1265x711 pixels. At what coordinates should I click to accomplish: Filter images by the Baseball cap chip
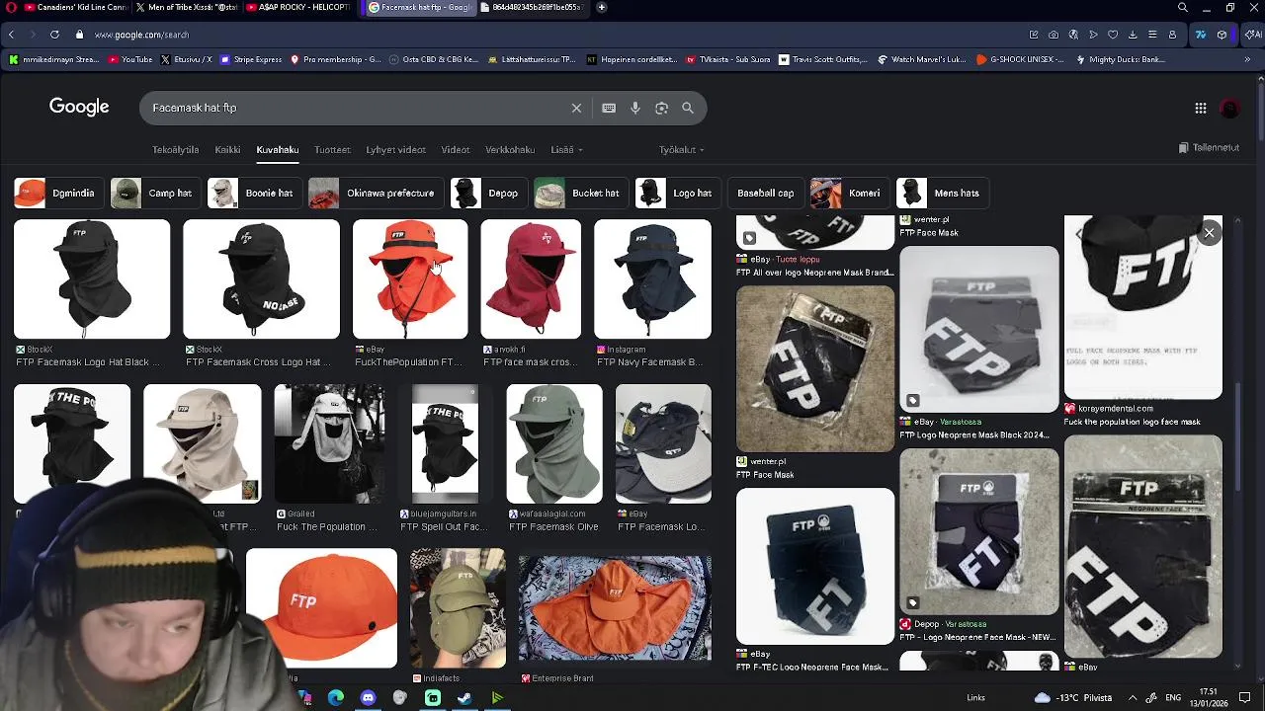pyautogui.click(x=766, y=194)
